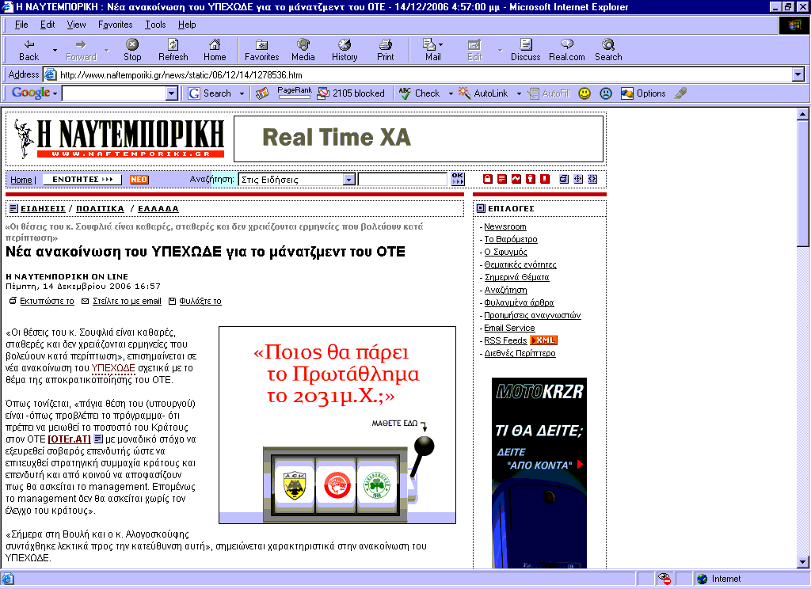The width and height of the screenshot is (811, 589).
Task: Click the red chart icon on site bar
Action: click(516, 179)
